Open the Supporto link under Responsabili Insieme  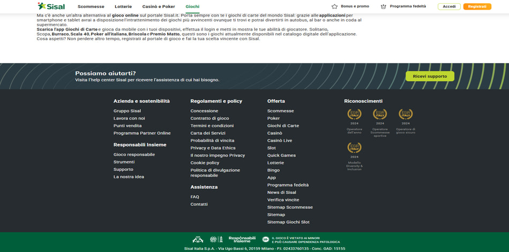123,169
